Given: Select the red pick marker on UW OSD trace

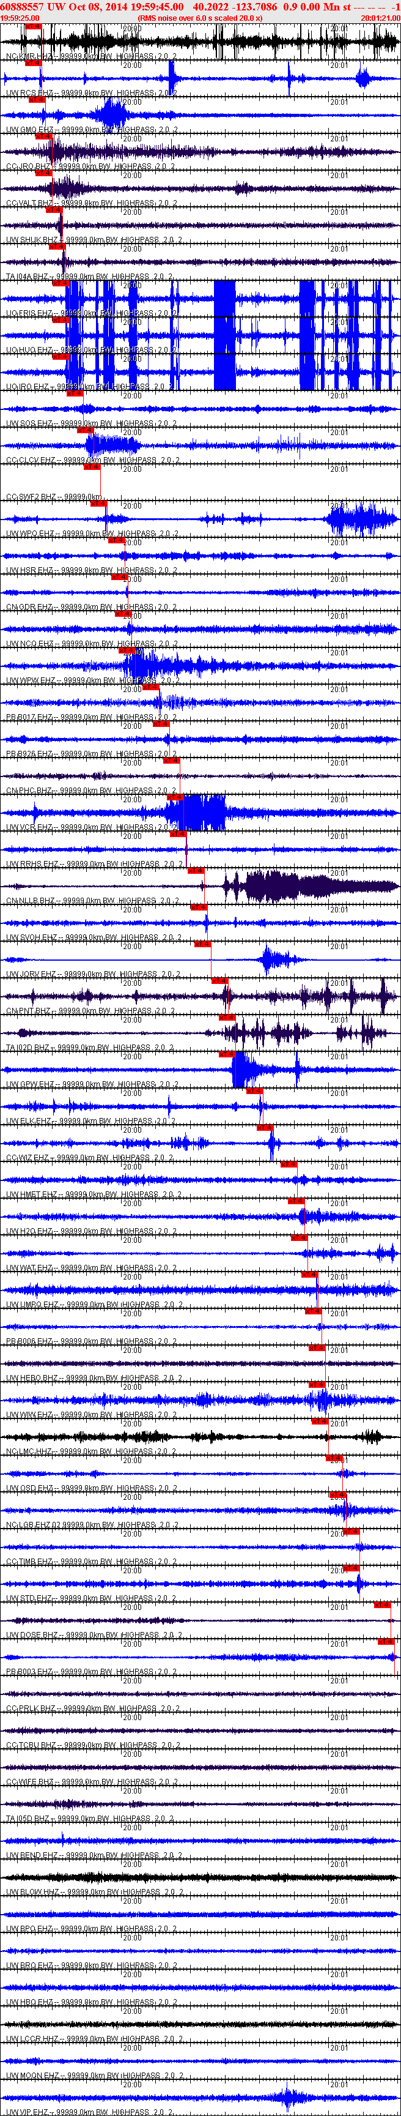Looking at the screenshot, I should 334,1458.
